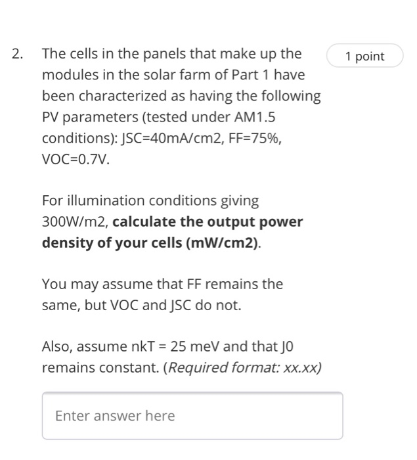Click the "Enter answer here" input field
Image resolution: width=417 pixels, height=460 pixels.
click(x=192, y=415)
